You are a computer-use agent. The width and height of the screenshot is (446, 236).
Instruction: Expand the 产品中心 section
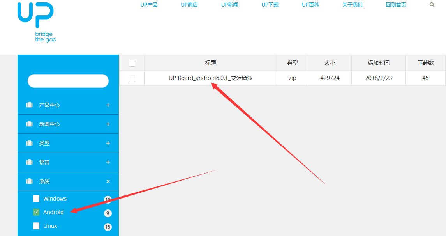108,105
